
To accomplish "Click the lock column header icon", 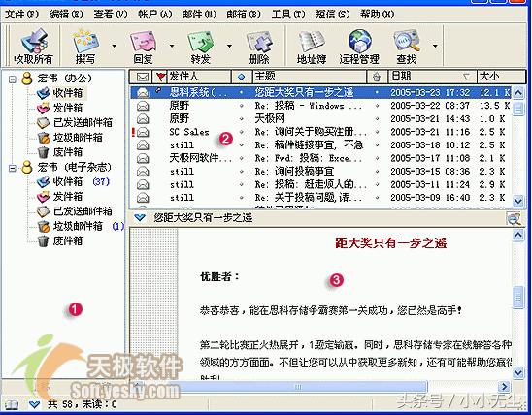I will [377, 77].
